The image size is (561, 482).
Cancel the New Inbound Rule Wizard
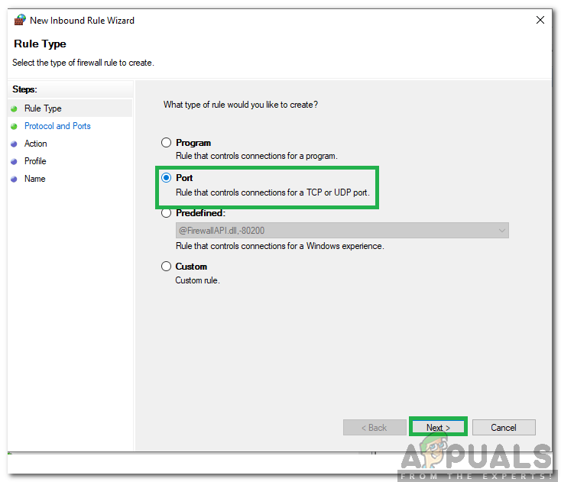[x=504, y=427]
